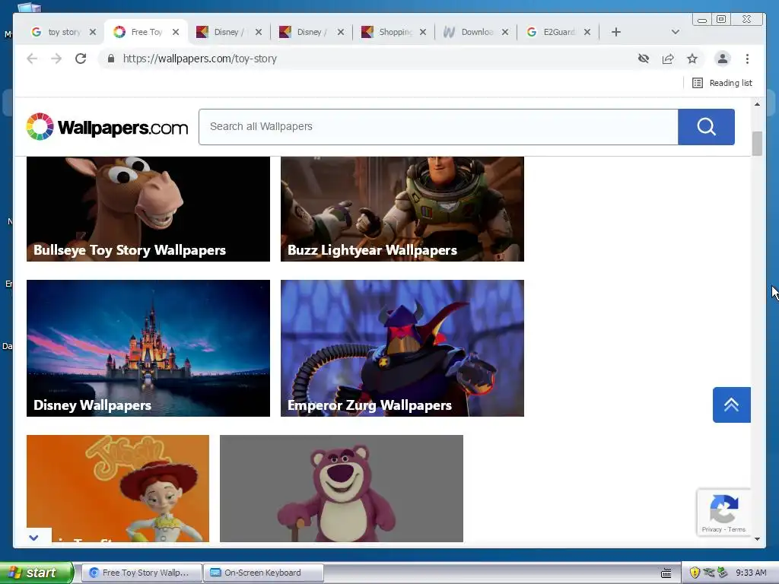Viewport: 779px width, 584px height.
Task: Go forward to the next page
Action: (56, 59)
